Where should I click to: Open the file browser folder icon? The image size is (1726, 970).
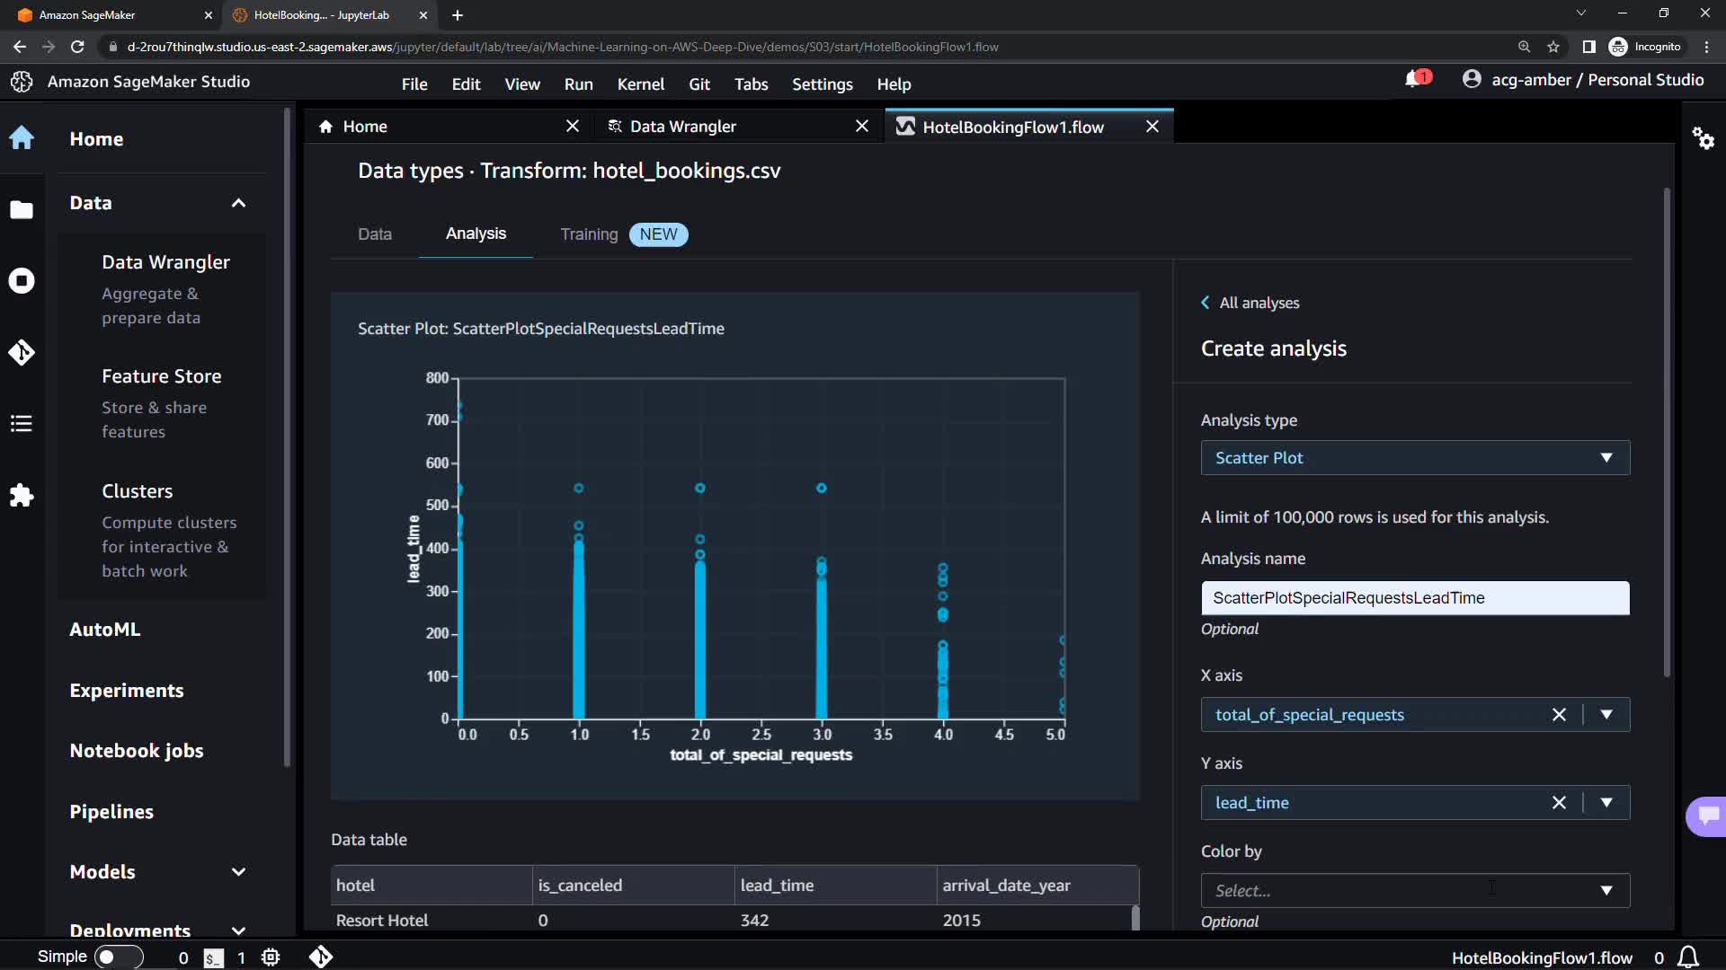(x=22, y=209)
